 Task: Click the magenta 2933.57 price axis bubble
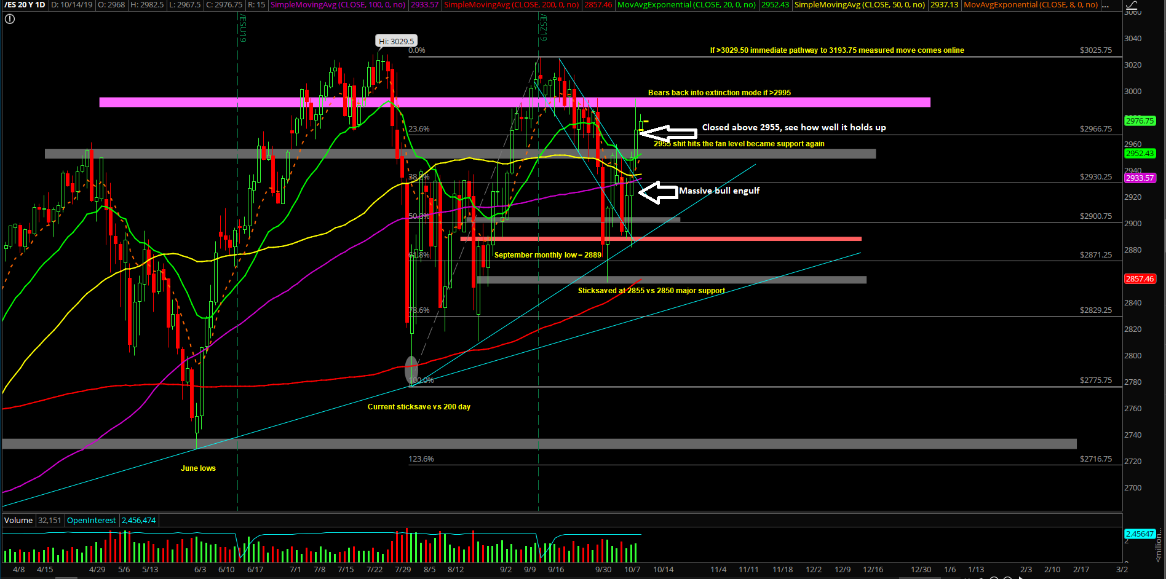[1140, 178]
